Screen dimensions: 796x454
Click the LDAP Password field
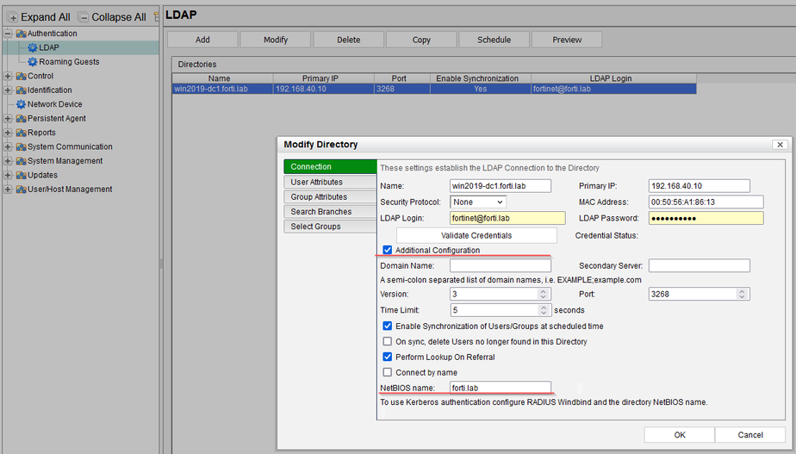[706, 218]
